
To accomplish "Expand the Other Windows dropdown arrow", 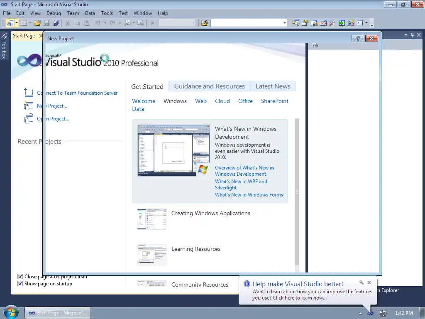I will coord(366,23).
